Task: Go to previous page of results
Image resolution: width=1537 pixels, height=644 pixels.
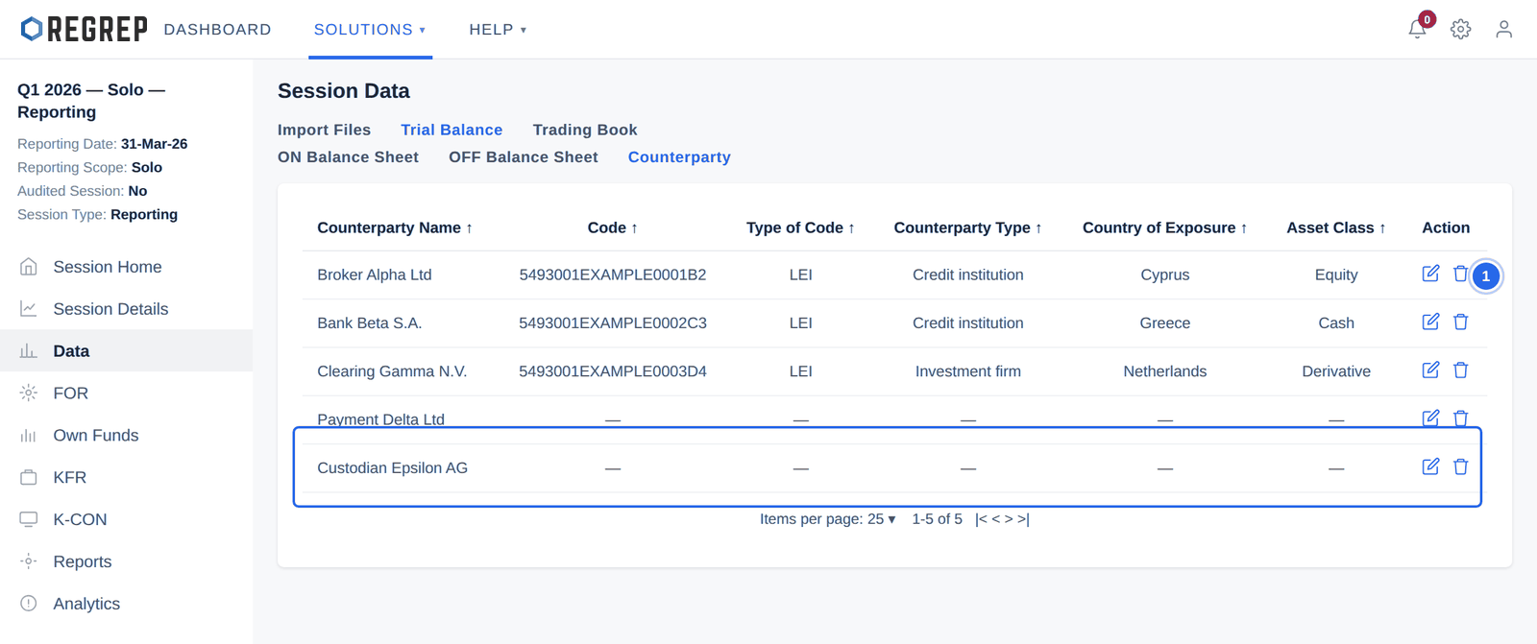Action: coord(996,519)
